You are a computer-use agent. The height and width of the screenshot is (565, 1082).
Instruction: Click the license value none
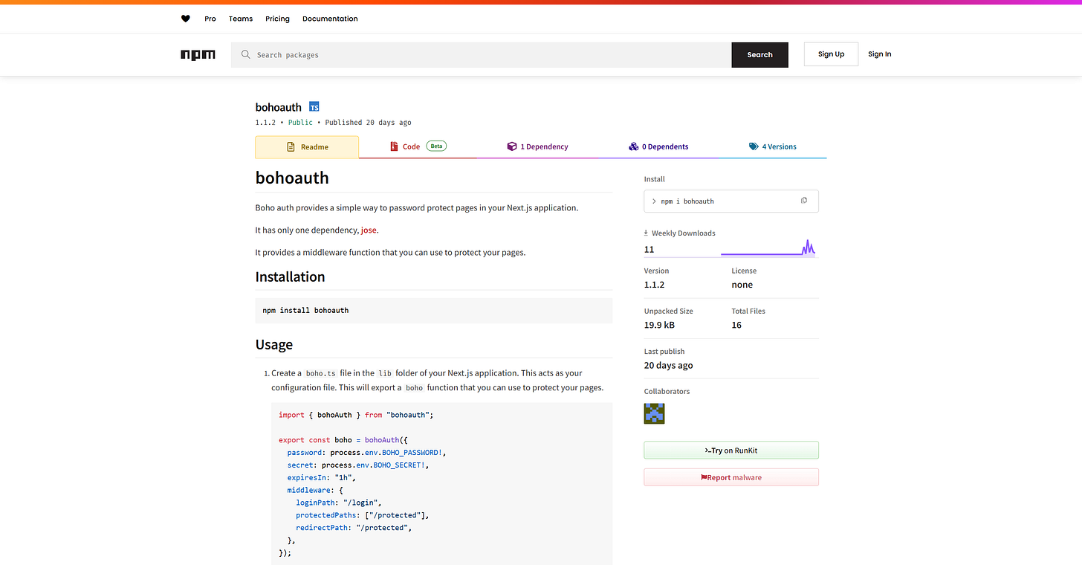point(742,285)
